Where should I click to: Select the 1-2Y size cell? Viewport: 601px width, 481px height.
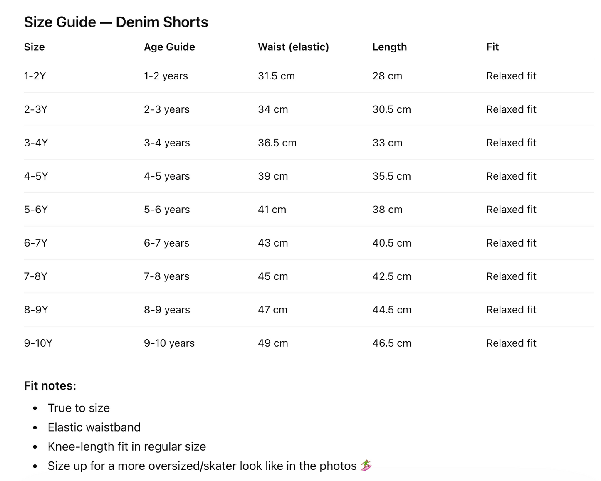click(35, 76)
